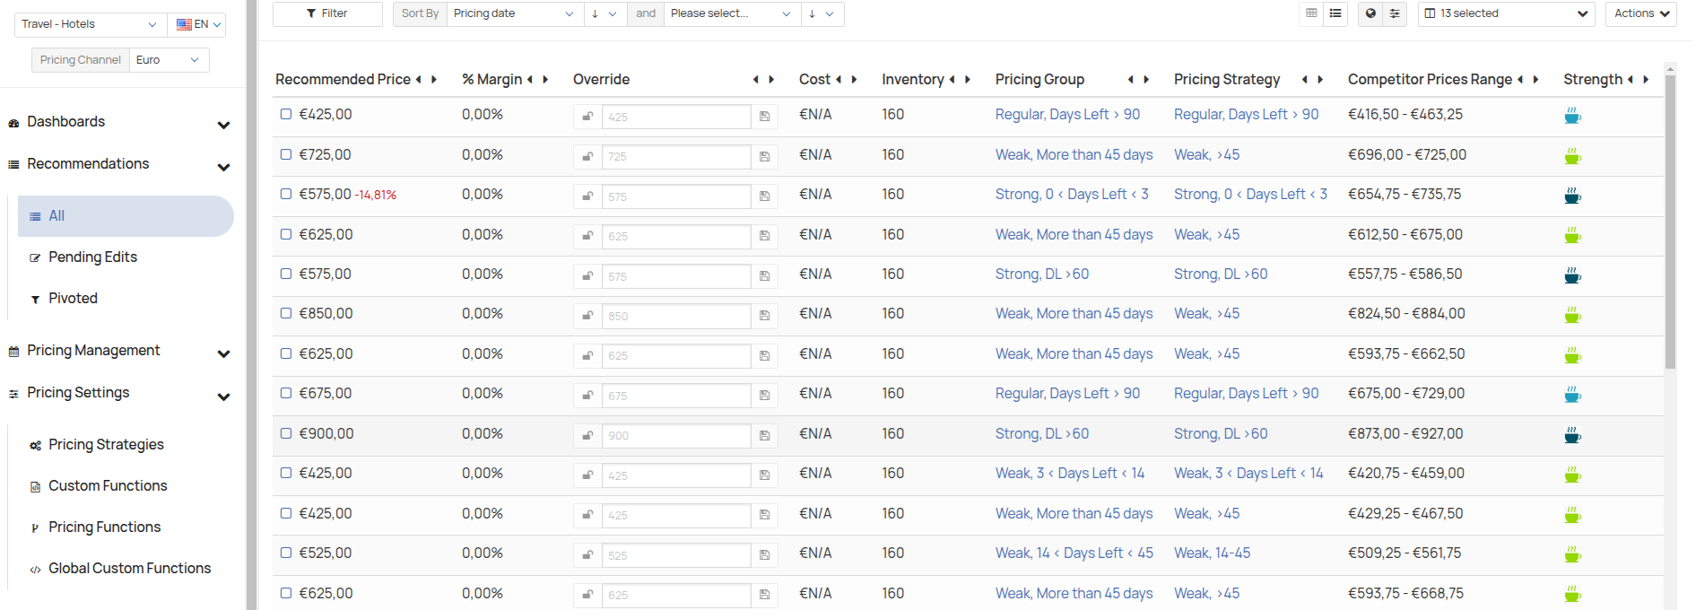The width and height of the screenshot is (1696, 610).
Task: Open Pending Edits in sidebar
Action: [x=92, y=257]
